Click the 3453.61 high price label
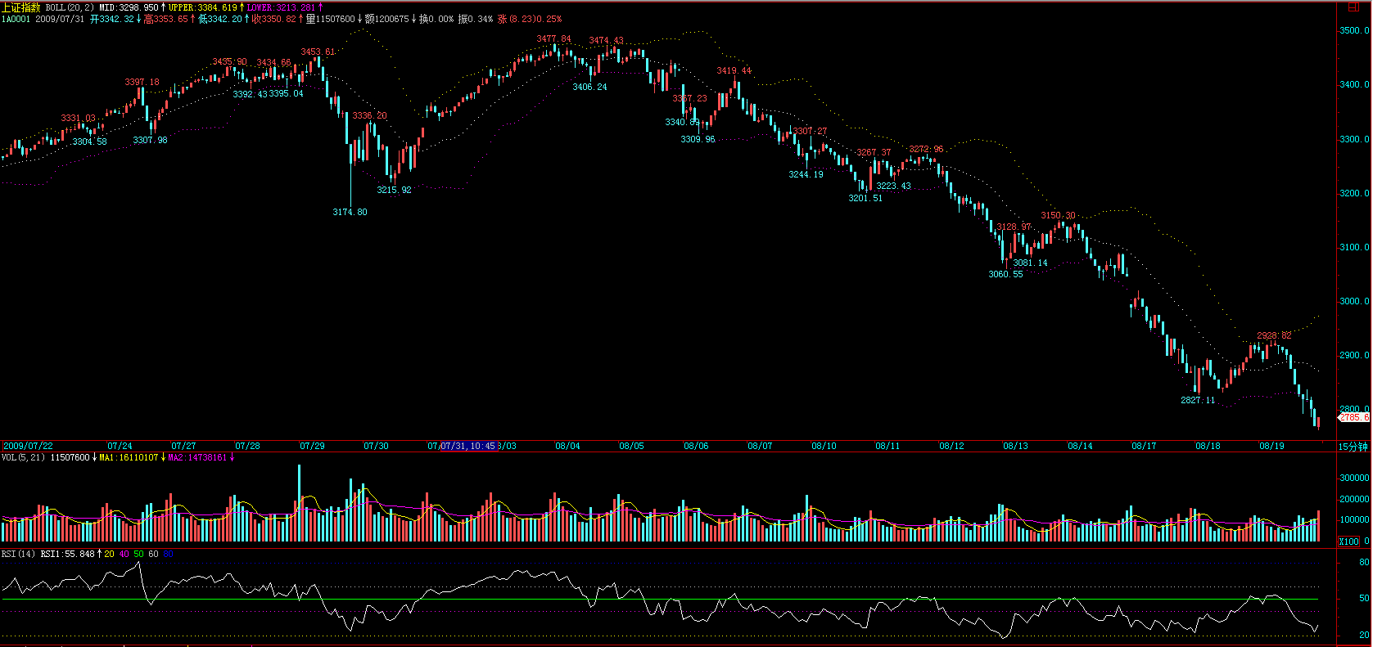The height and width of the screenshot is (647, 1373). (318, 52)
